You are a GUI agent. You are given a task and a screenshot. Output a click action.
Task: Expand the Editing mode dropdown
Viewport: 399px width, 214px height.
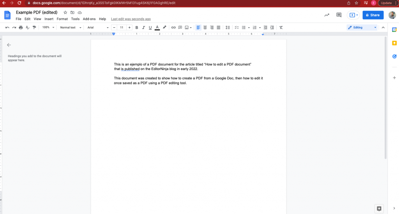coord(362,28)
